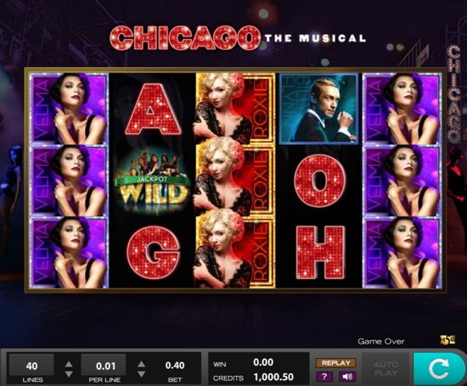Mute sound with the speaker icon
The image size is (467, 386).
pyautogui.click(x=347, y=377)
